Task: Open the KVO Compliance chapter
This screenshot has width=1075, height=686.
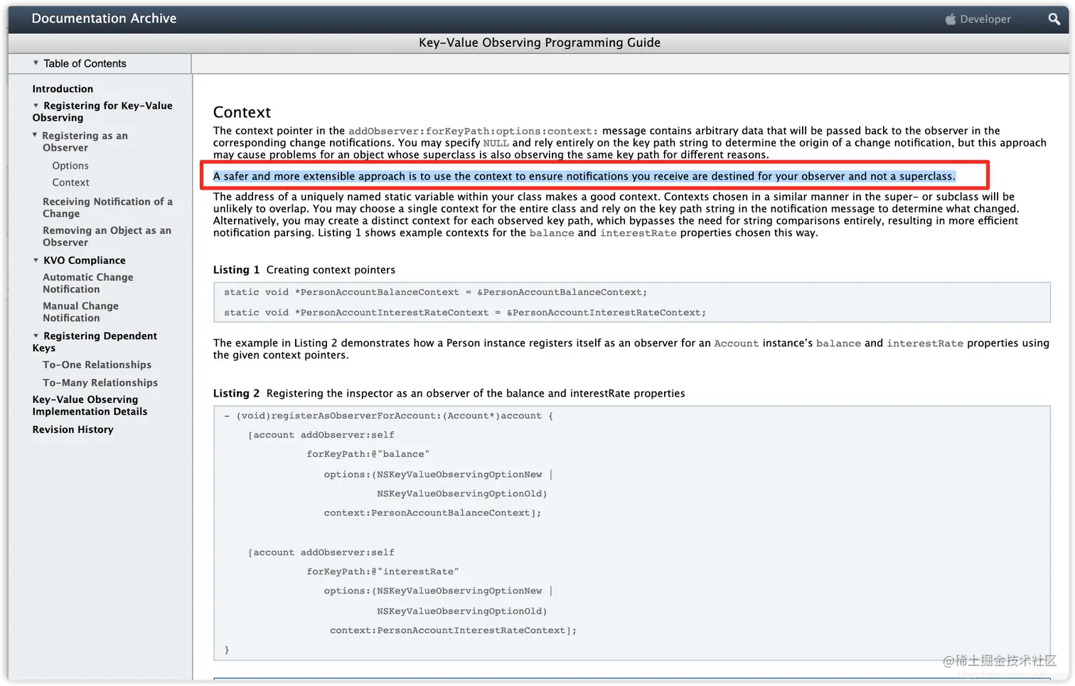Action: 84,260
